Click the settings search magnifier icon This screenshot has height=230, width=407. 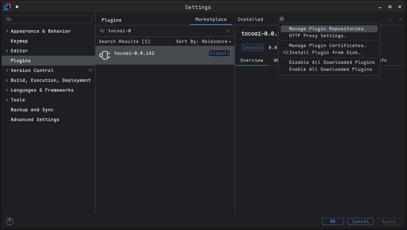tap(9, 19)
